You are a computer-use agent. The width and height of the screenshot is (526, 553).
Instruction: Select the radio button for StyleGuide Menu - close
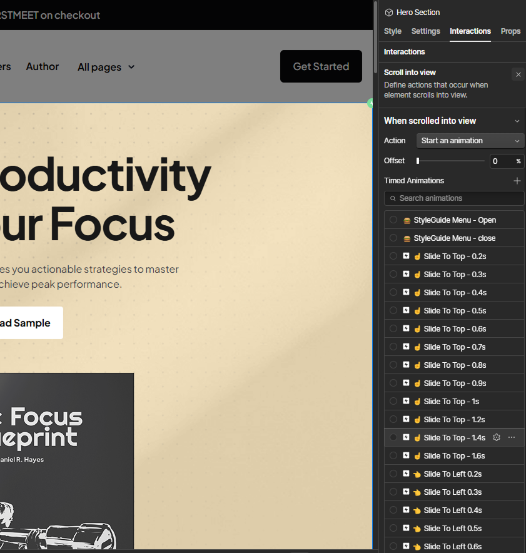point(393,238)
